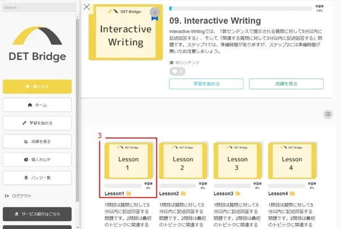
Task: Click the chart icon in the sidebar 成績を見る
Action: pos(26,141)
